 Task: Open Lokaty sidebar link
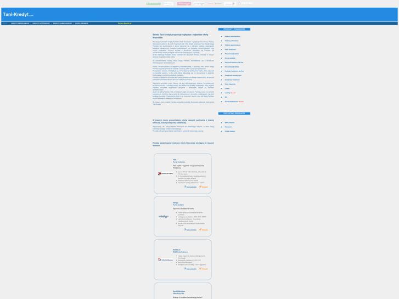point(227,88)
